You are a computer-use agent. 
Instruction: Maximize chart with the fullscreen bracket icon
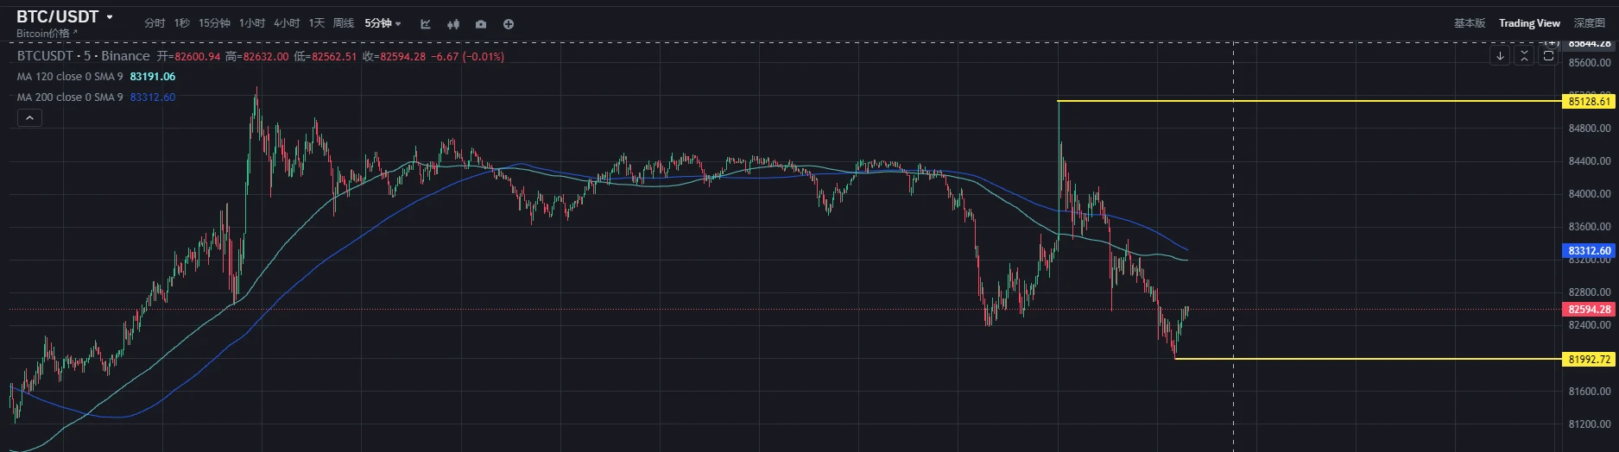[1548, 56]
